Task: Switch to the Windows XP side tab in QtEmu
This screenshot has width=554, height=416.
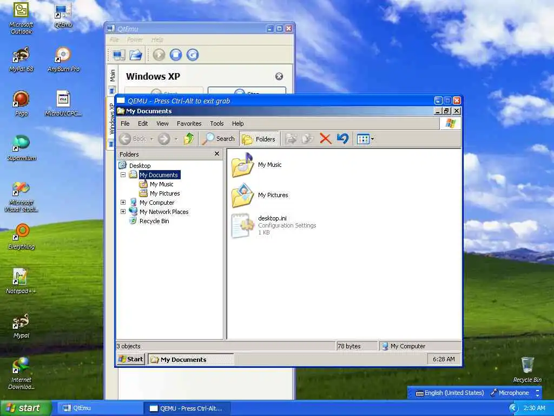Action: click(x=111, y=122)
